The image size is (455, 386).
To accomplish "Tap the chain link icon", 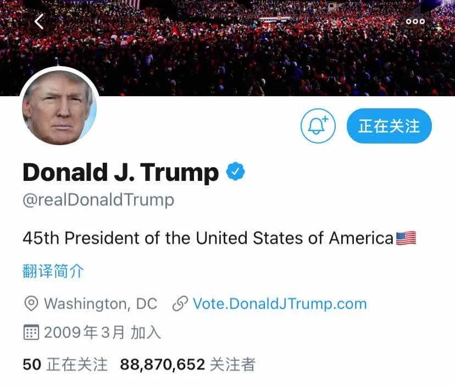I will click(x=180, y=304).
